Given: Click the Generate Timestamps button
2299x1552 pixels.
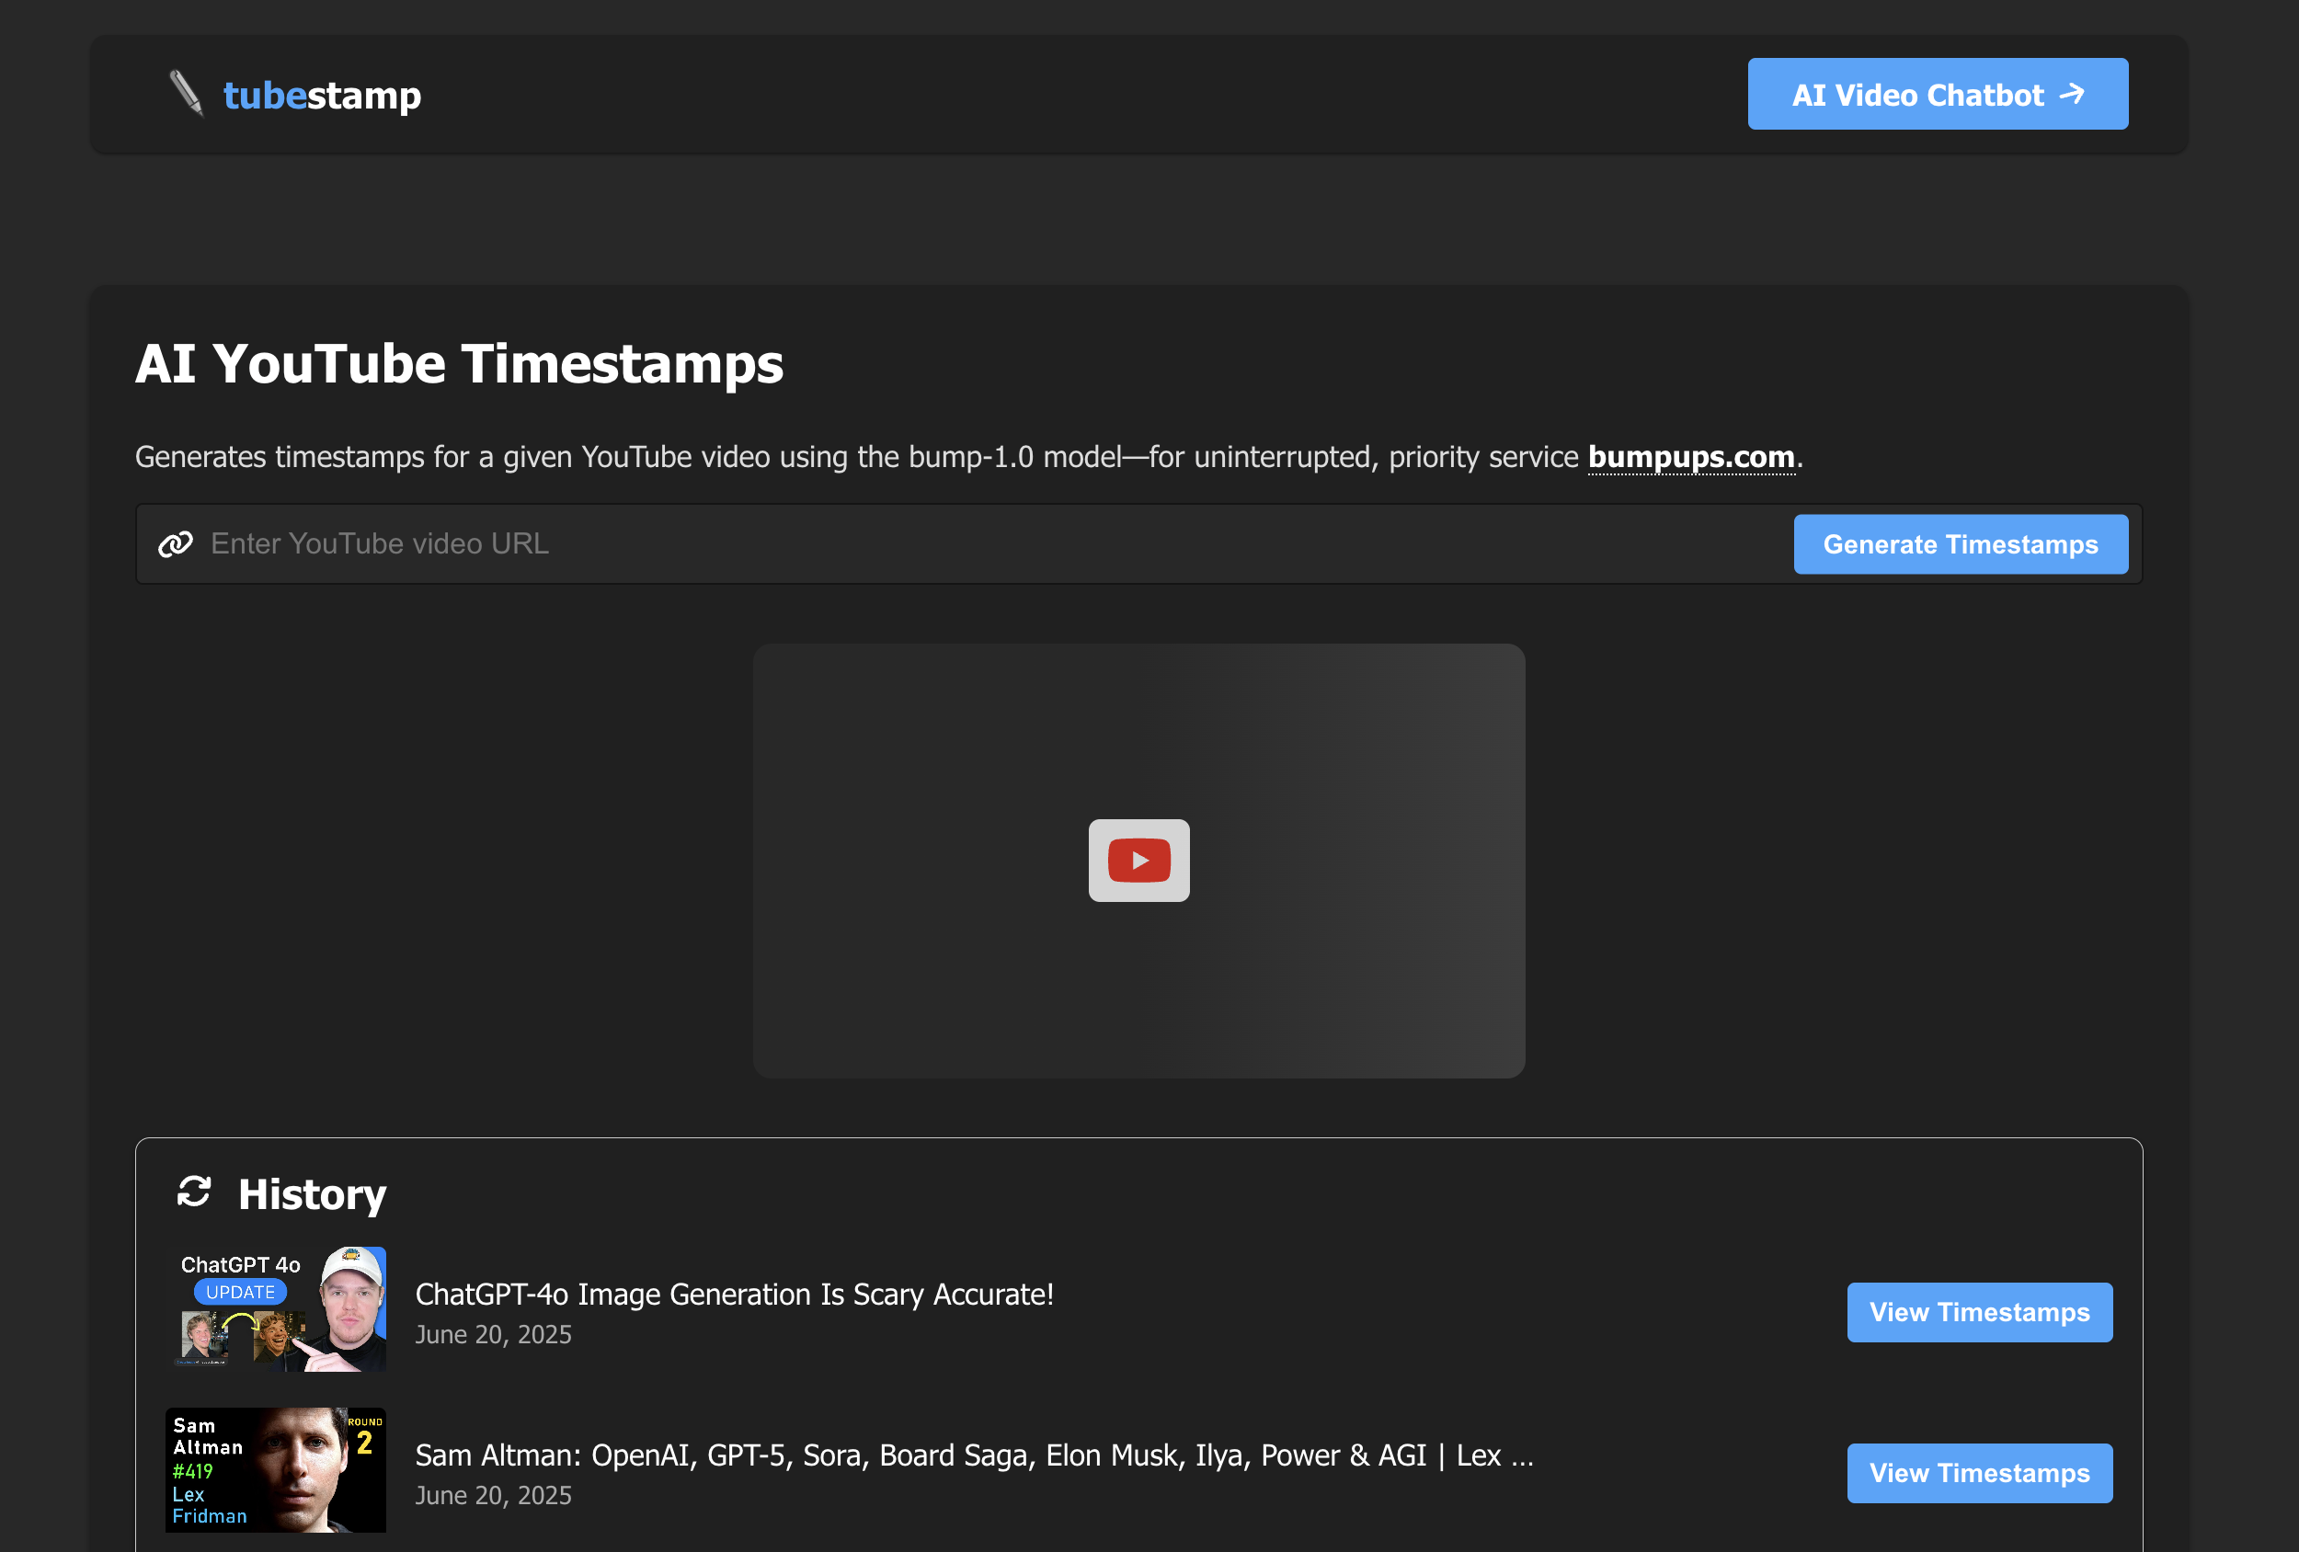Looking at the screenshot, I should 1960,544.
